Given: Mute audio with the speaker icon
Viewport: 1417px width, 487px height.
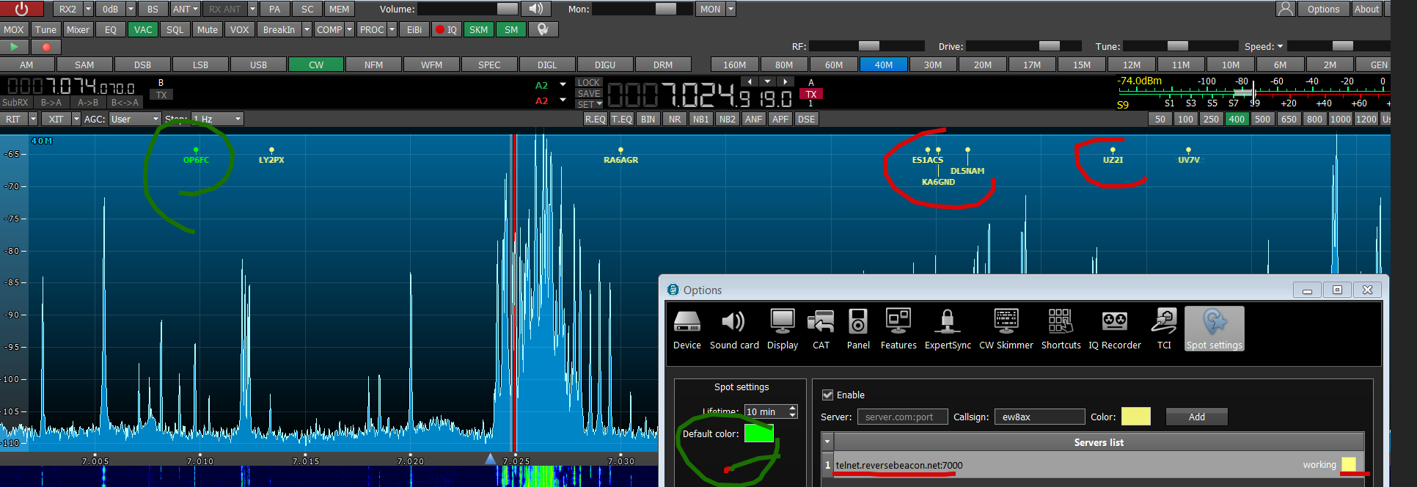Looking at the screenshot, I should [x=536, y=9].
